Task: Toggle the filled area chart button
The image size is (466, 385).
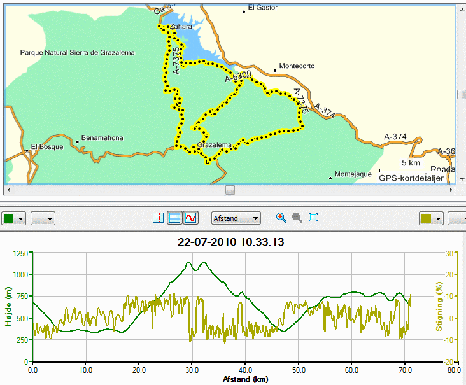Action: point(174,218)
